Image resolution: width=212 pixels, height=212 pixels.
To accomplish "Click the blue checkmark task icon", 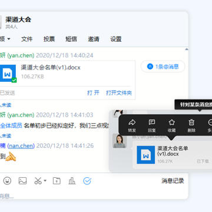I will (x=87, y=181).
